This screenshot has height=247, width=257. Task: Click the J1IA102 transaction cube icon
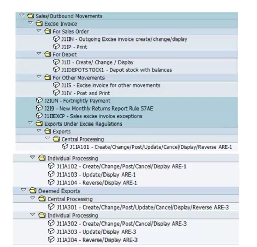(x=51, y=166)
